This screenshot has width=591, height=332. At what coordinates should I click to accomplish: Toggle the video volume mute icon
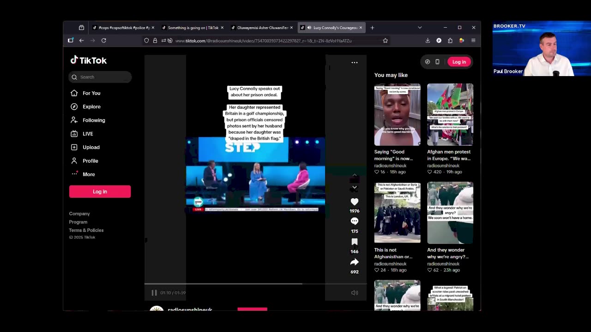click(355, 293)
